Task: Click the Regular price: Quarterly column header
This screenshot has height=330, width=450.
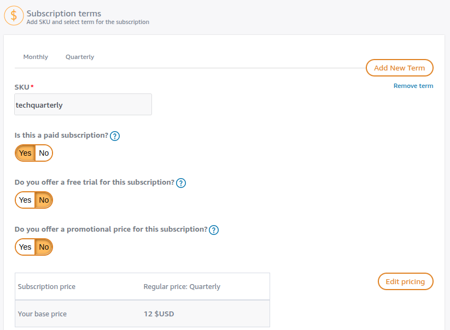Action: (182, 286)
